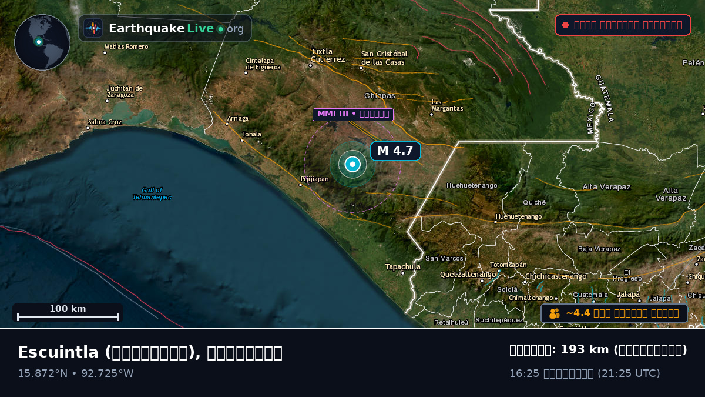Click the Suchitepéquez label
Screen dimensions: 705x397
pos(499,320)
